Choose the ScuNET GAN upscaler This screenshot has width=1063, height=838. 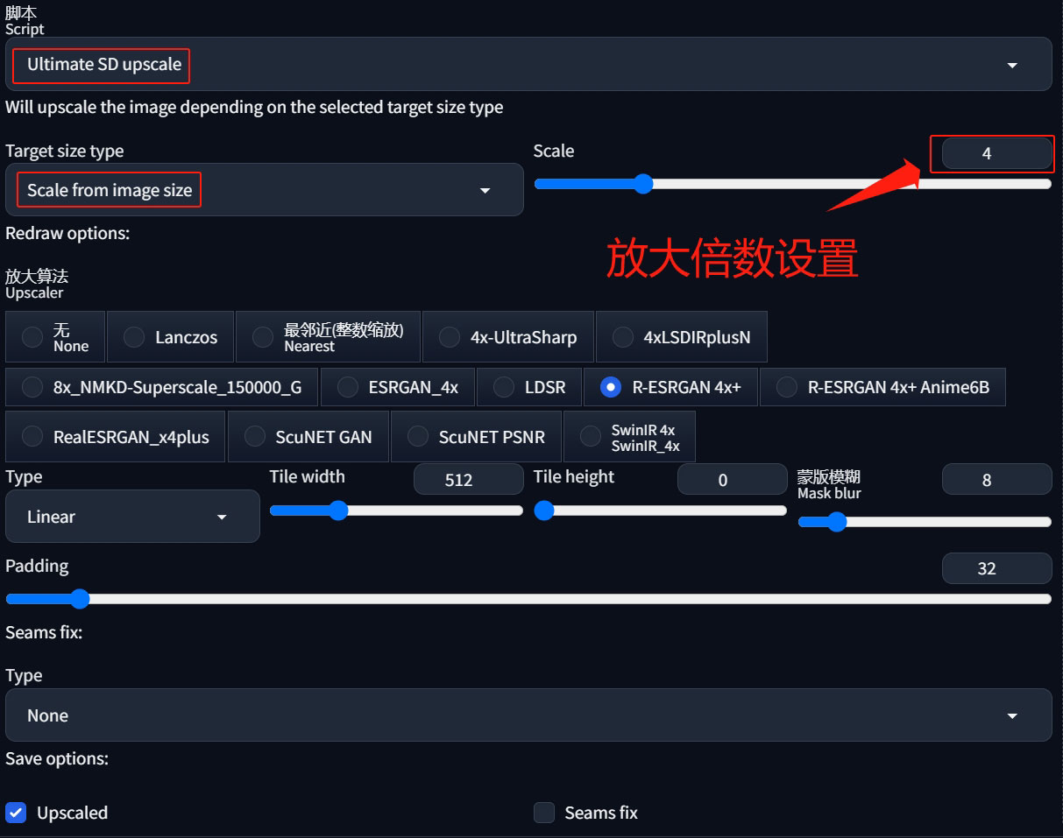click(308, 435)
